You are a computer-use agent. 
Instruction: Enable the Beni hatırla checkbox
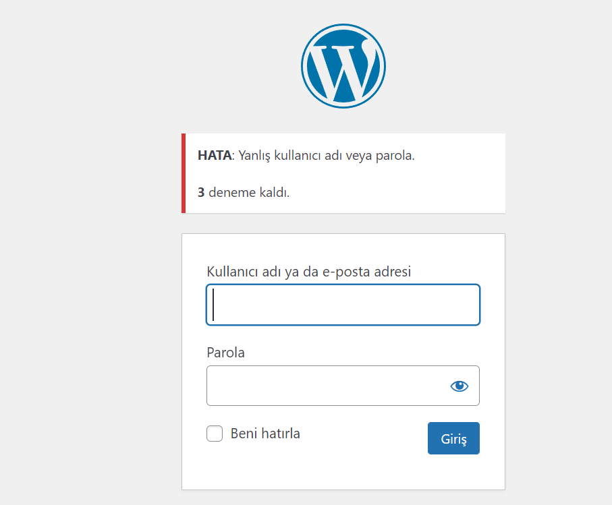pos(215,434)
